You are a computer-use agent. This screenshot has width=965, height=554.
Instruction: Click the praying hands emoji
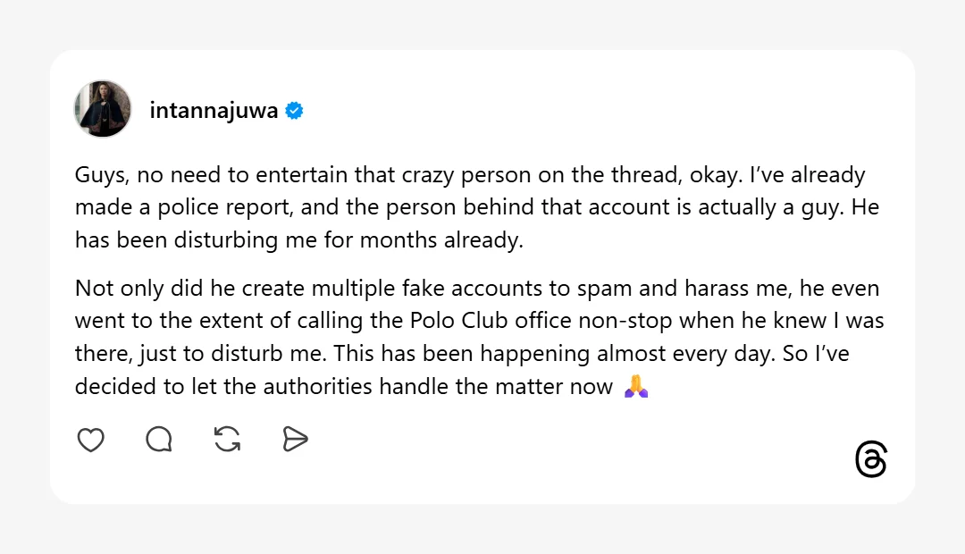coord(635,387)
